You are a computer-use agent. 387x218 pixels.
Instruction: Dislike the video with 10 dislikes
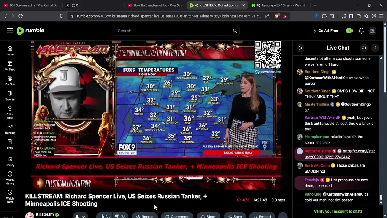coord(121,216)
